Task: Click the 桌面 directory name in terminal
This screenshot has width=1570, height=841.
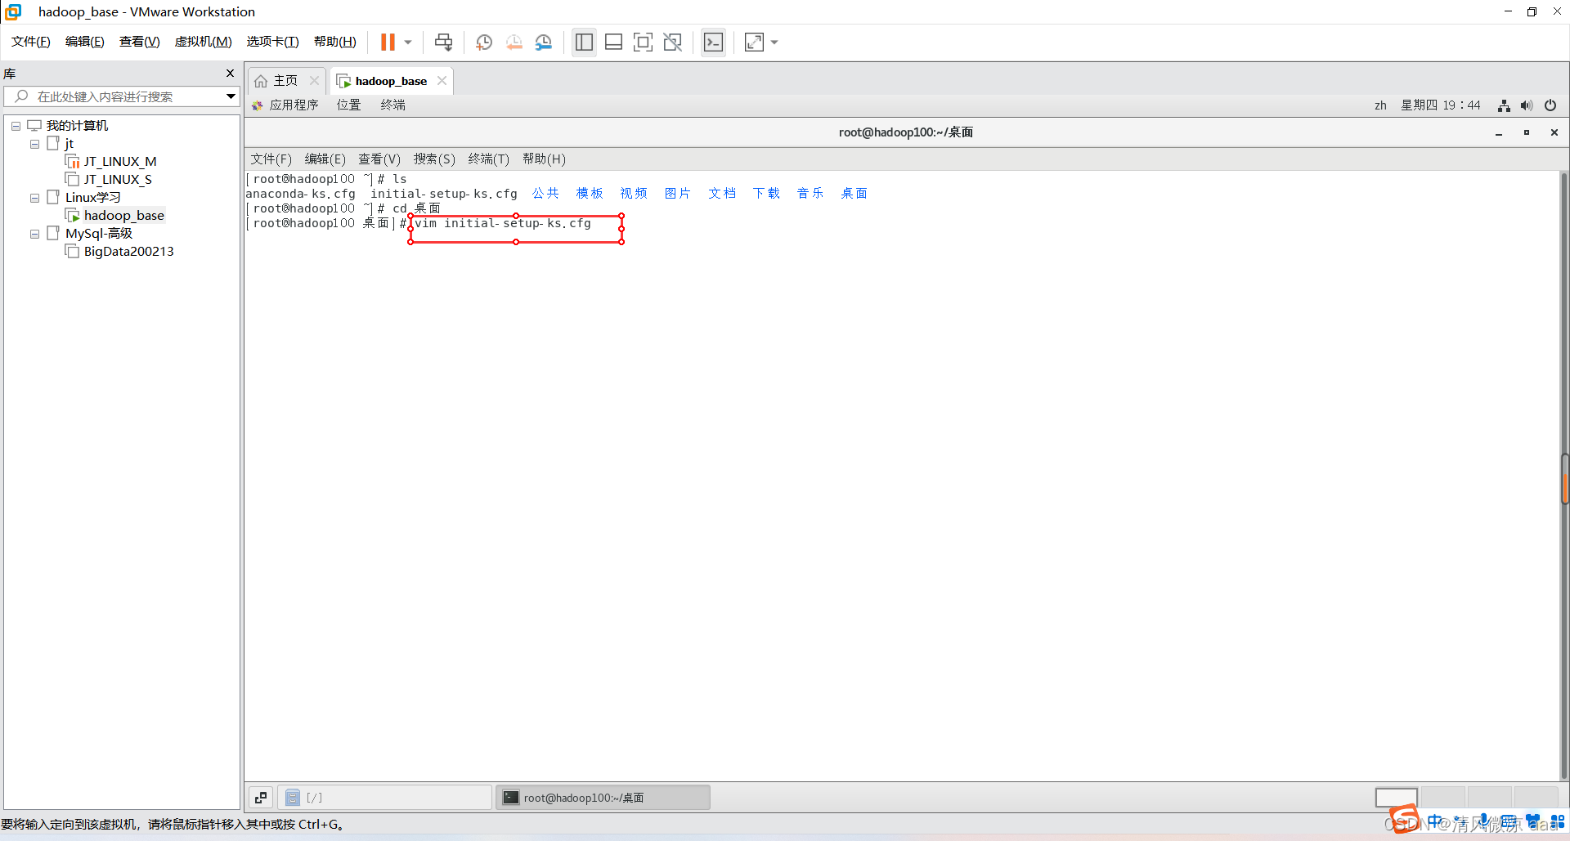Action: point(855,194)
